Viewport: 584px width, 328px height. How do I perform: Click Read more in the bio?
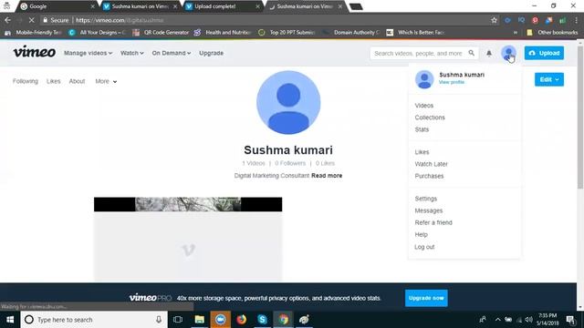point(327,175)
